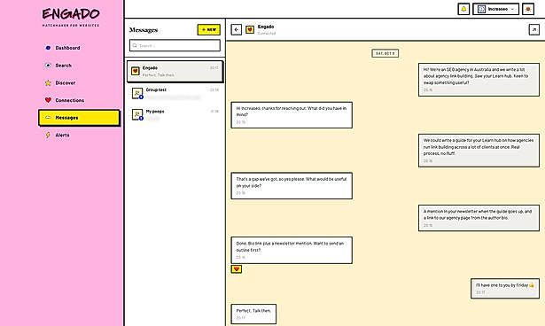Click message 'We could write a guide'
This screenshot has width=545, height=326.
click(x=479, y=150)
